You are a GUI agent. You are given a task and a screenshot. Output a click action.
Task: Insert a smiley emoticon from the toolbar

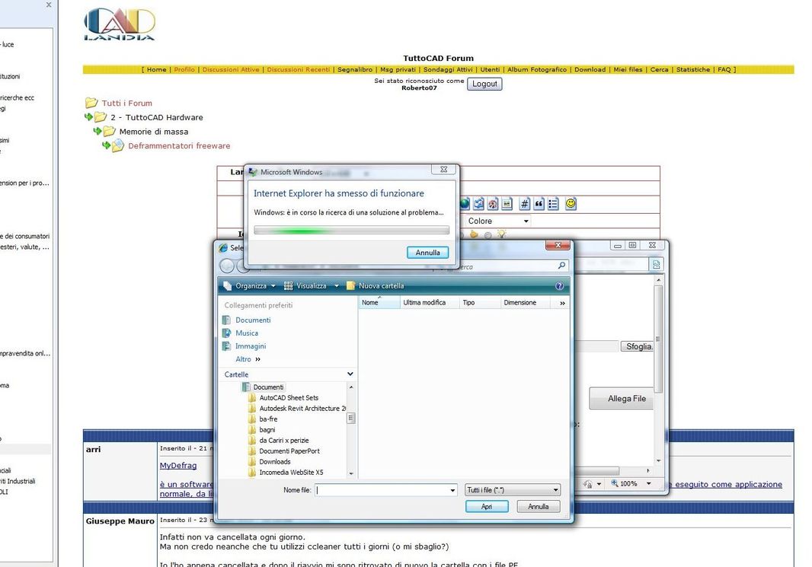point(571,204)
